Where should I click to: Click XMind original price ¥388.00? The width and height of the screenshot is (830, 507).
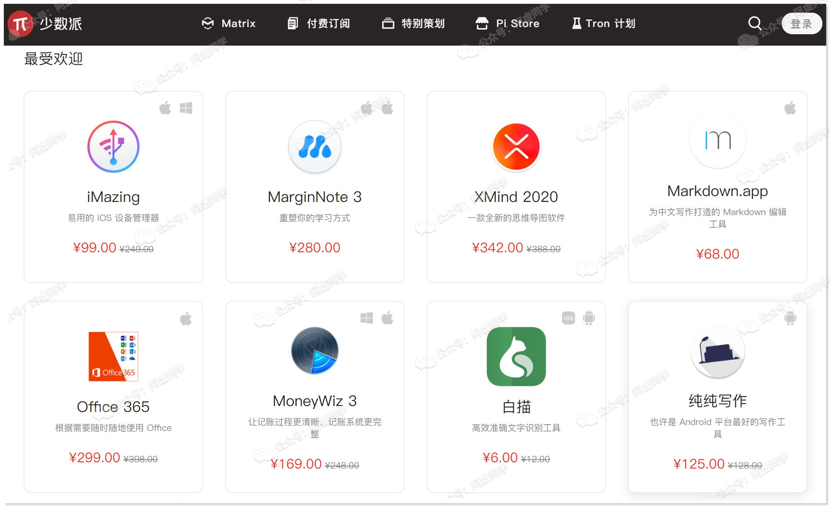[543, 249]
